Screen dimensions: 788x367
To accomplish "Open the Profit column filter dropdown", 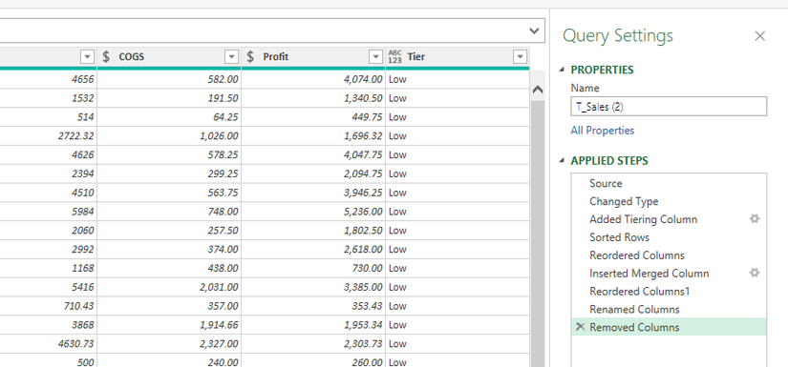I will (x=375, y=57).
